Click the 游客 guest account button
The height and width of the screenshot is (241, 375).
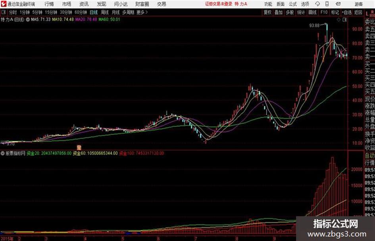(359, 4)
